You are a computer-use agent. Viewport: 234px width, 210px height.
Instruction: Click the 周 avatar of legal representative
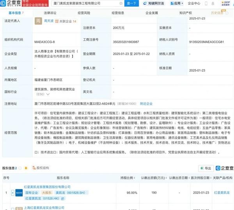coord(38,21)
